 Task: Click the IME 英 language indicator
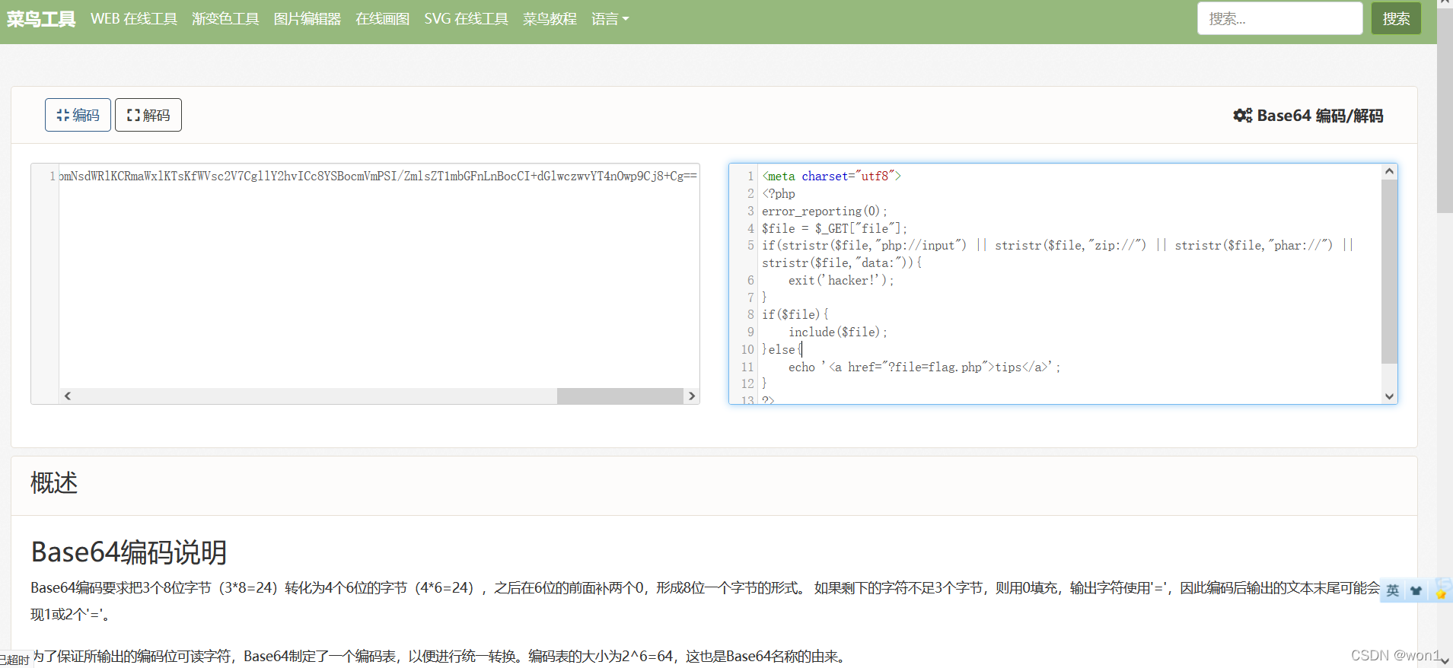coord(1392,590)
